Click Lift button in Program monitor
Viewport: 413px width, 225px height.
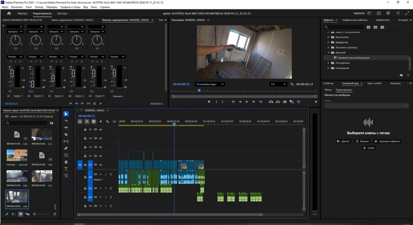(271, 102)
